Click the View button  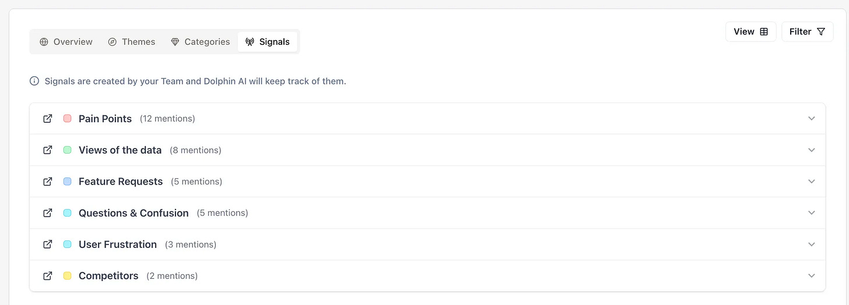[750, 32]
